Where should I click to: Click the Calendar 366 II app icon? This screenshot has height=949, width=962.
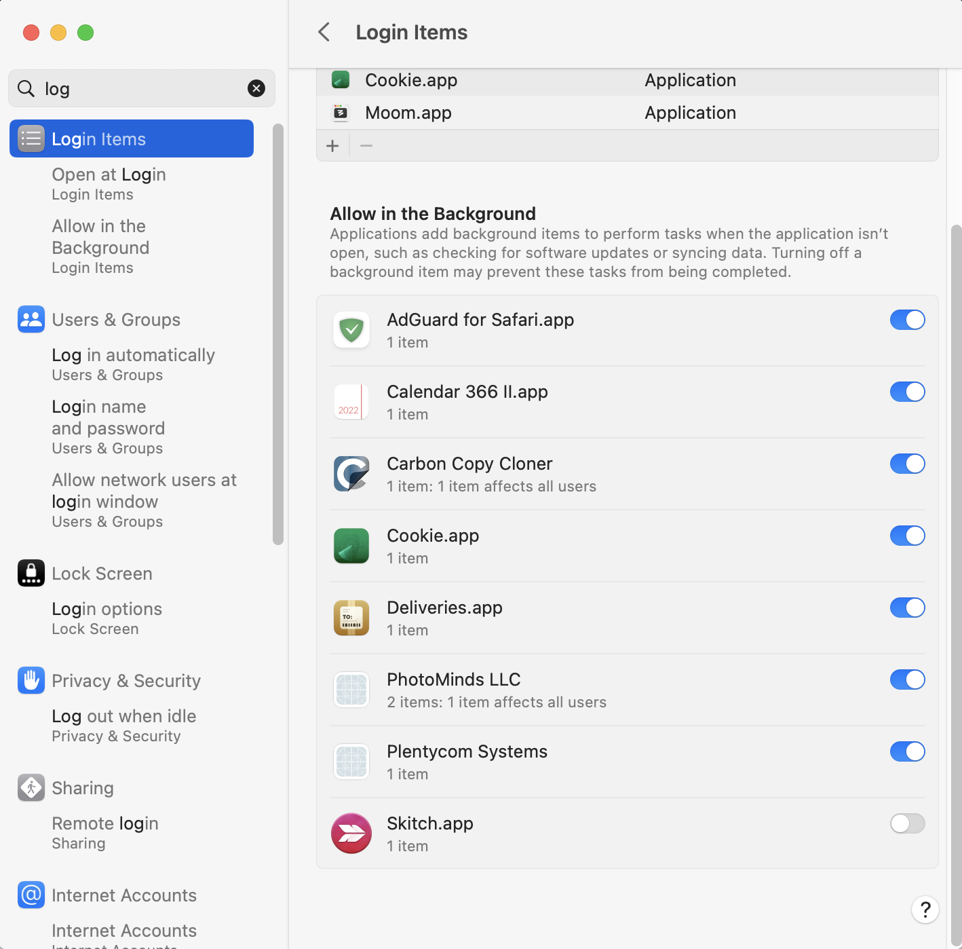click(x=351, y=402)
